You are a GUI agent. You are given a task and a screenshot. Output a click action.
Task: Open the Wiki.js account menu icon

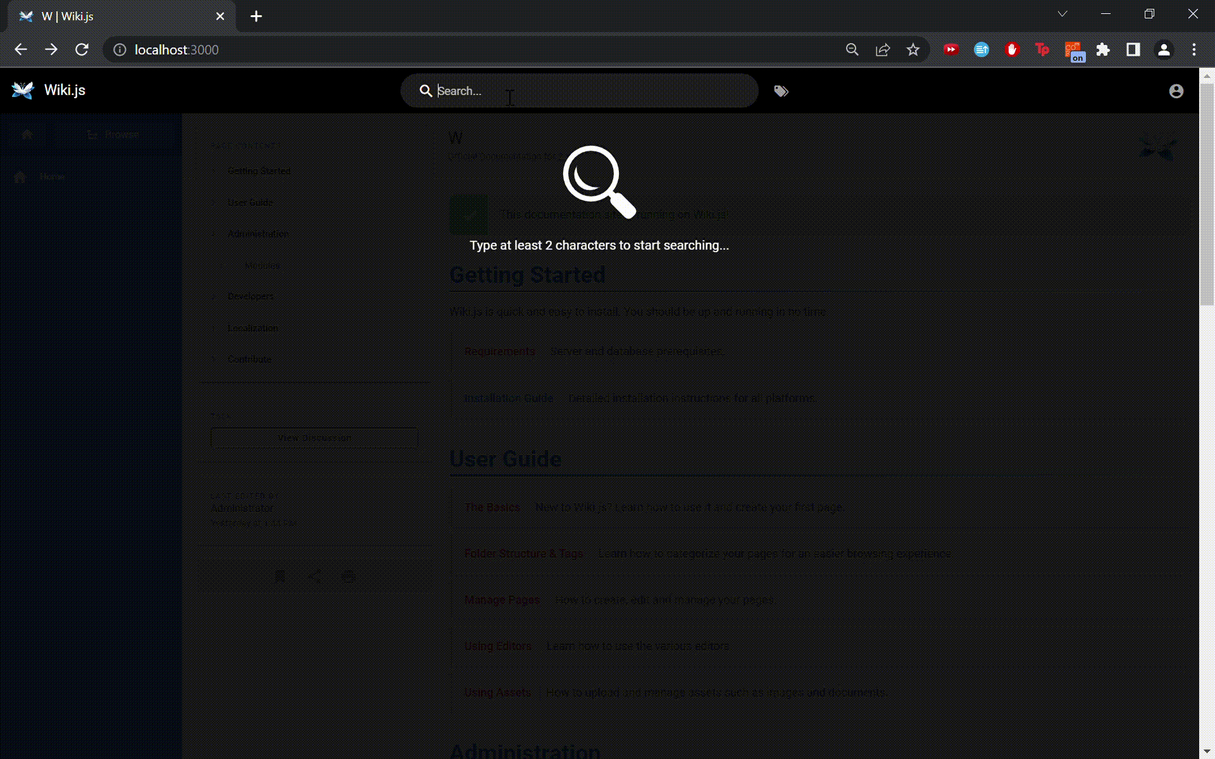tap(1176, 91)
